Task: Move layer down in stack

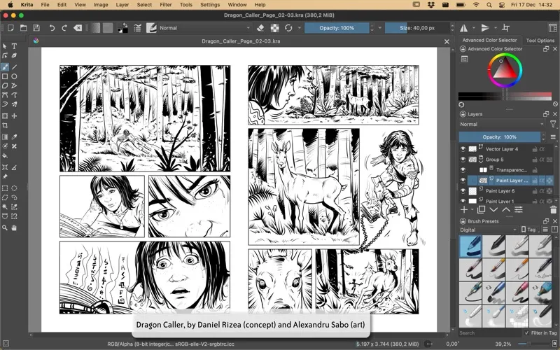Action: click(x=493, y=209)
